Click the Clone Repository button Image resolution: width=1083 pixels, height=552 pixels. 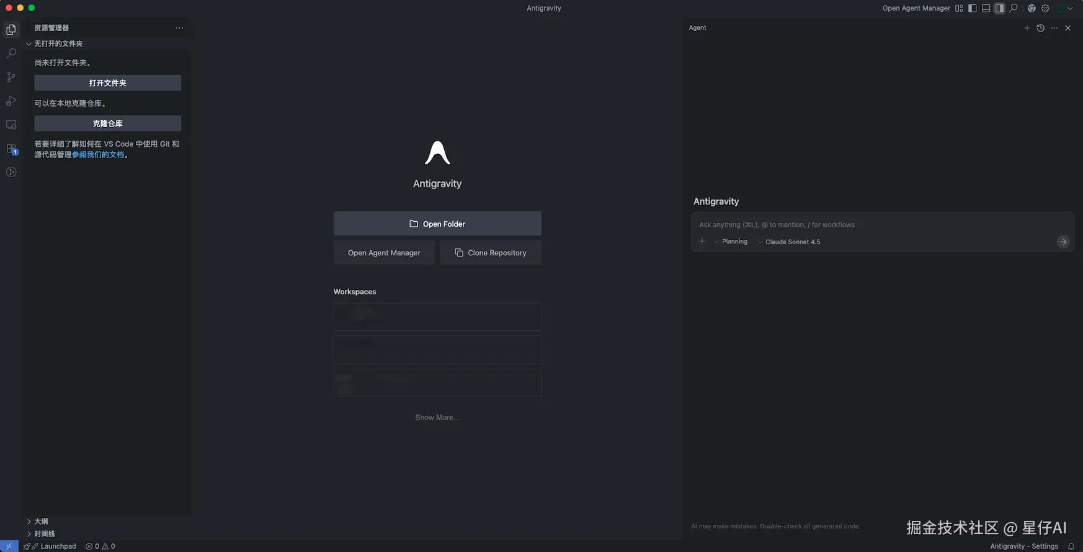click(491, 253)
